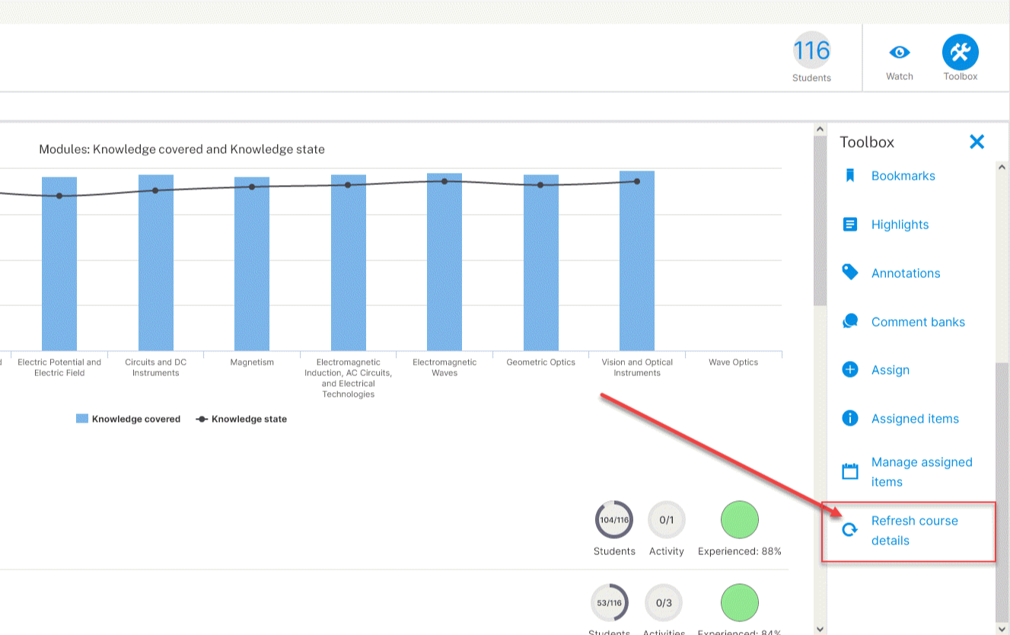
Task: Click the Toolbox panel scrollbar thumb
Action: point(1002,493)
